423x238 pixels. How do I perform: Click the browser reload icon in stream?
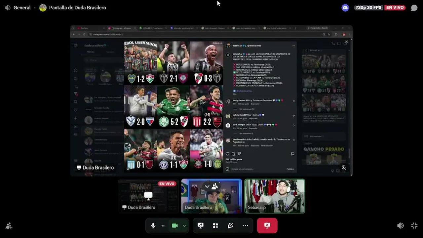(x=84, y=34)
